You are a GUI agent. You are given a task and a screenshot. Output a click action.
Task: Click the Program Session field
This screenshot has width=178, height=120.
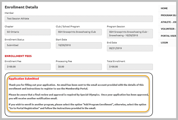130,34
